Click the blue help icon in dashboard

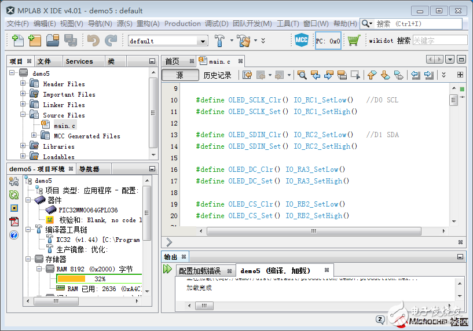point(14,235)
